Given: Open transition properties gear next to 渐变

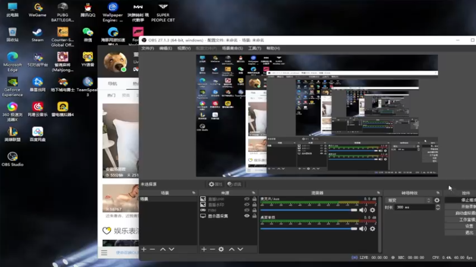Looking at the screenshot, I should pos(437,200).
